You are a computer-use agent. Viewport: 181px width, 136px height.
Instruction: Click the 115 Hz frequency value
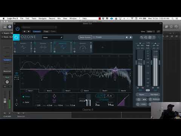pos(60,105)
